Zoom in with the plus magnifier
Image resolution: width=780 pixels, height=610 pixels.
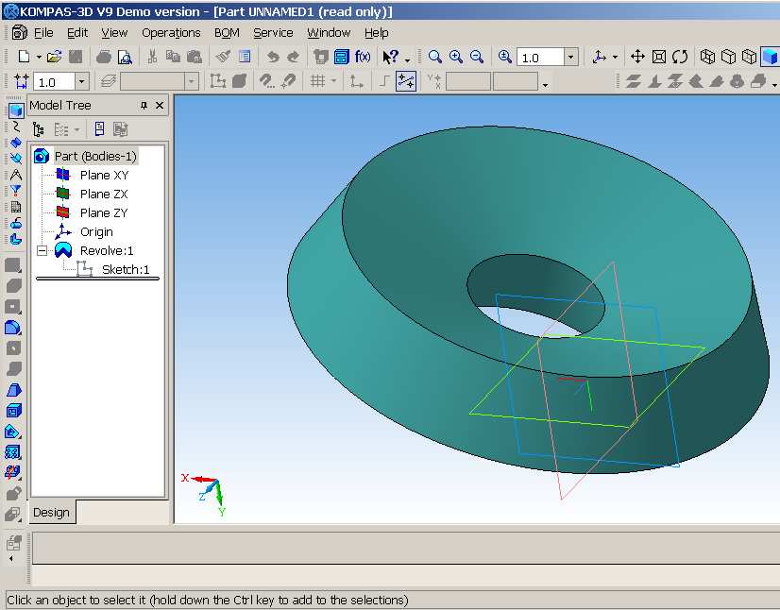(x=456, y=57)
